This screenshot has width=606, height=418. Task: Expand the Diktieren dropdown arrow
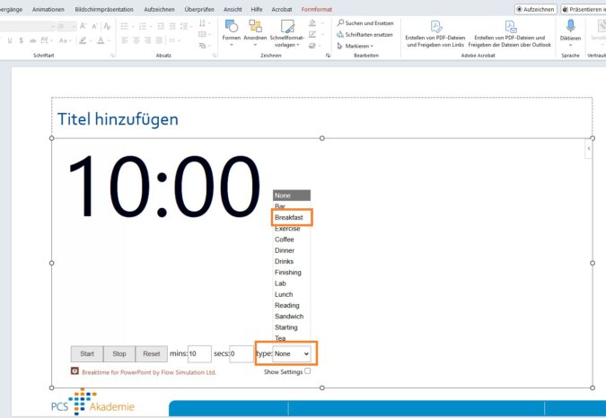[x=570, y=45]
